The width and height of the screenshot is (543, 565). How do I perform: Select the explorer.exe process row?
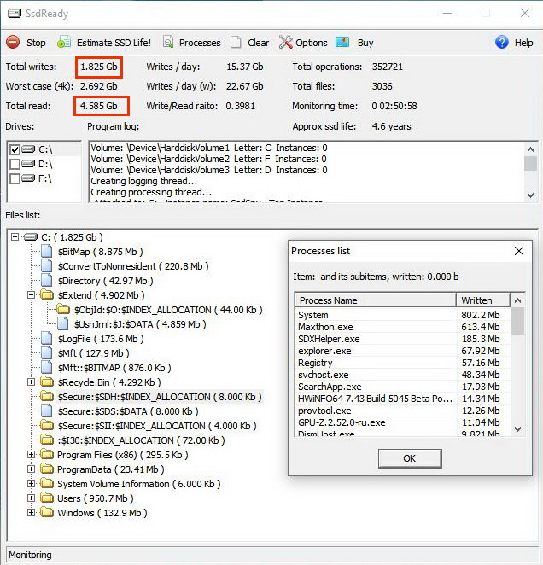(x=403, y=351)
